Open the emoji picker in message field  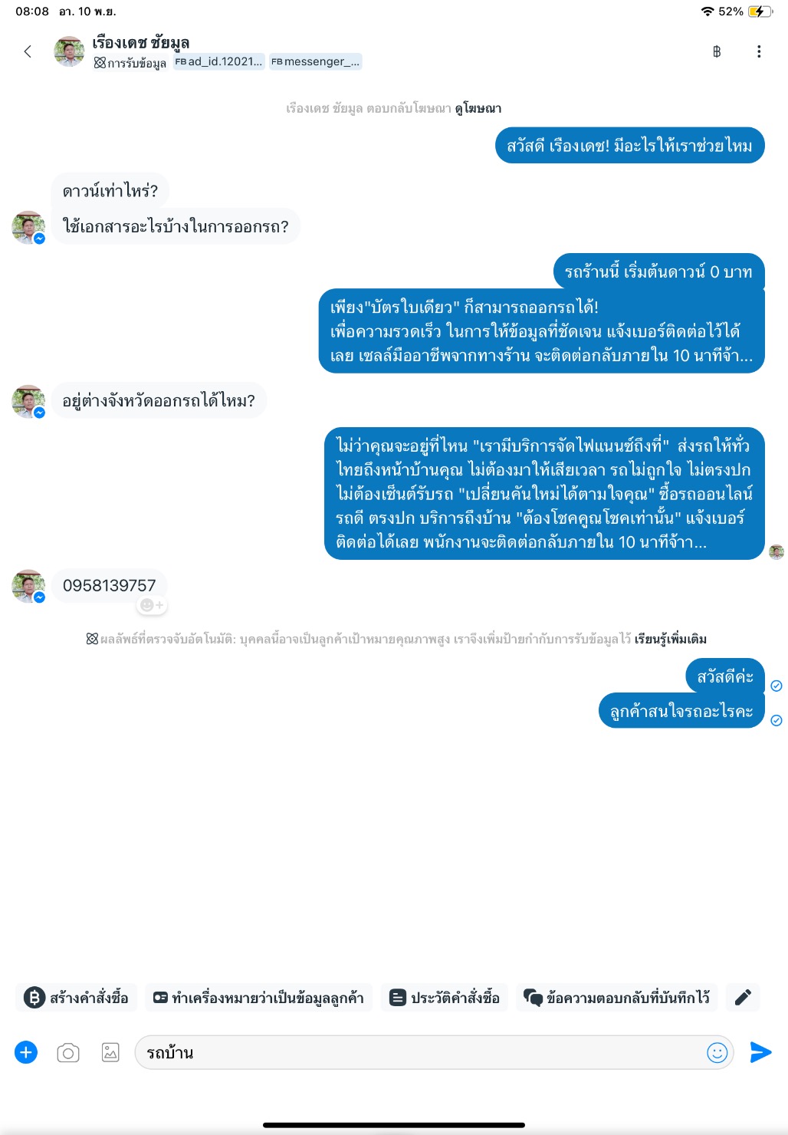click(x=717, y=1053)
